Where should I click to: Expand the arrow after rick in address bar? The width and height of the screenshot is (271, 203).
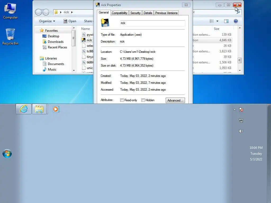point(72,12)
